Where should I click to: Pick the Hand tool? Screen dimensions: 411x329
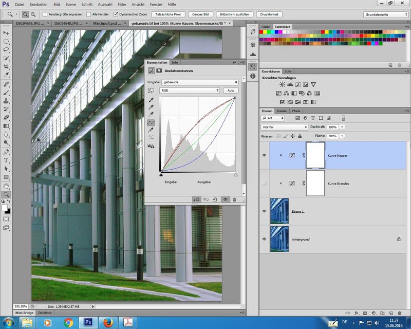pyautogui.click(x=6, y=186)
